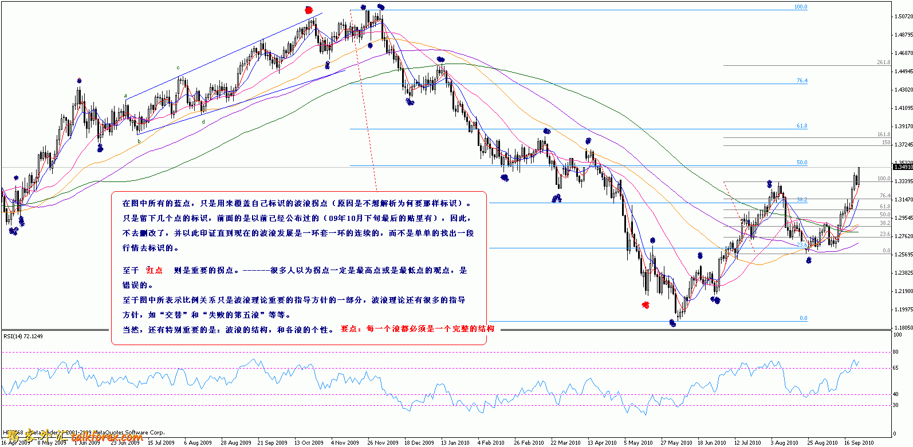Click the 26 Nov 2009 date label
This screenshot has width=913, height=447.
pyautogui.click(x=383, y=442)
